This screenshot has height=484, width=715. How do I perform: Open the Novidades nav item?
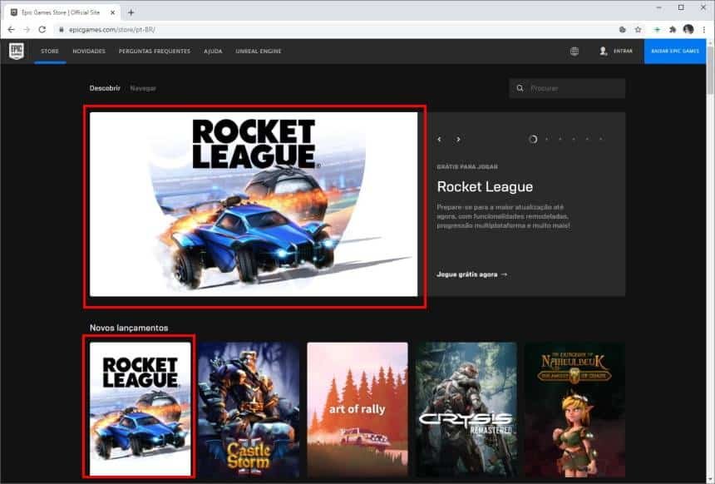coord(89,51)
